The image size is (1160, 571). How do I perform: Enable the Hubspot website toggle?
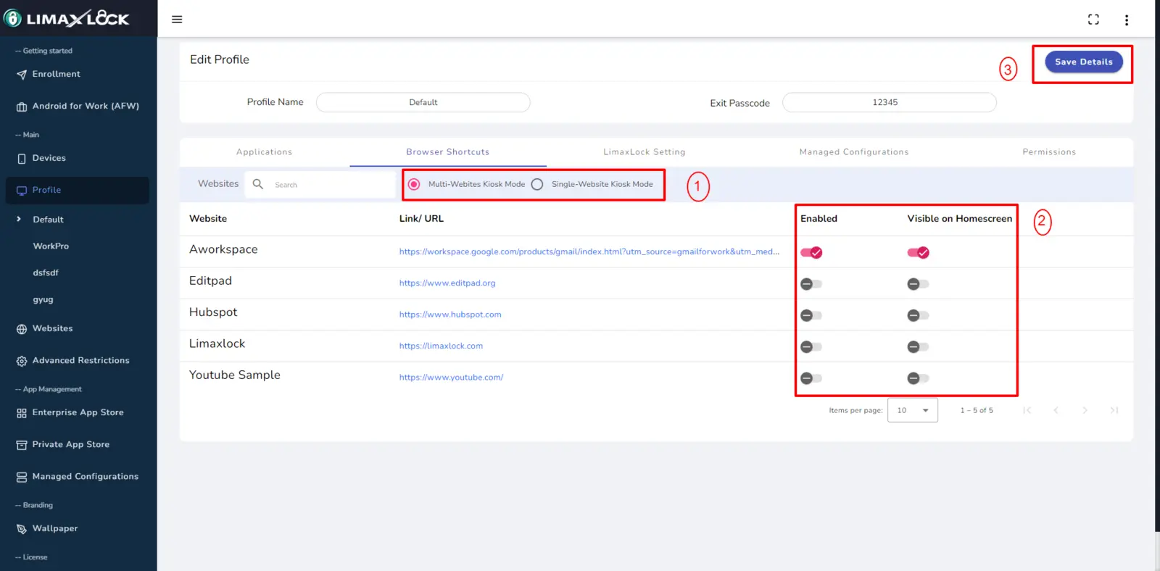811,315
